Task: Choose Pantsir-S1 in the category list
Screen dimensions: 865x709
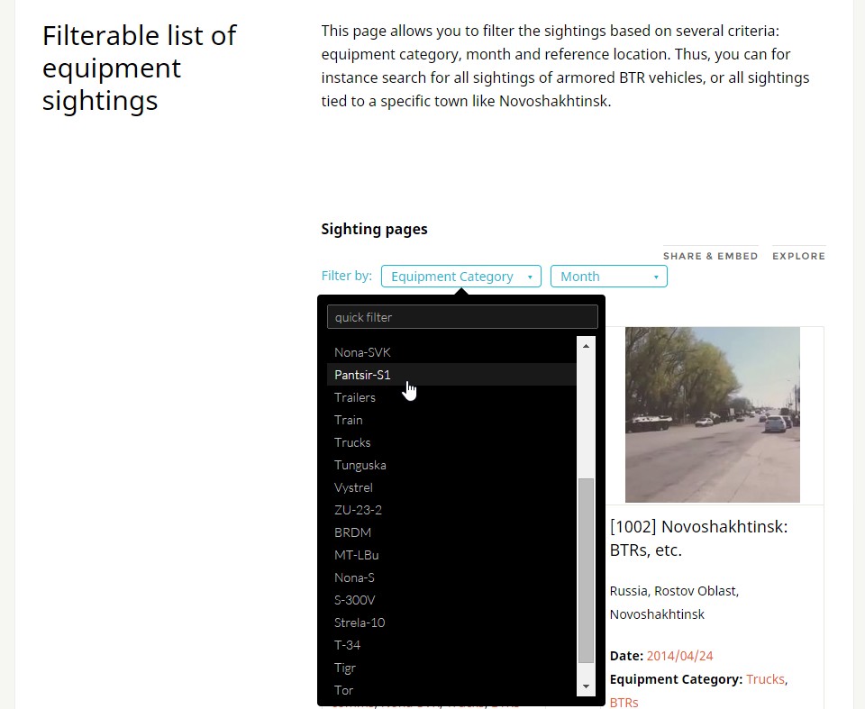Action: pyautogui.click(x=451, y=375)
